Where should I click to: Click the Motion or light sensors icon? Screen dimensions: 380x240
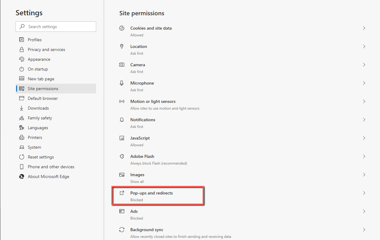tap(122, 101)
